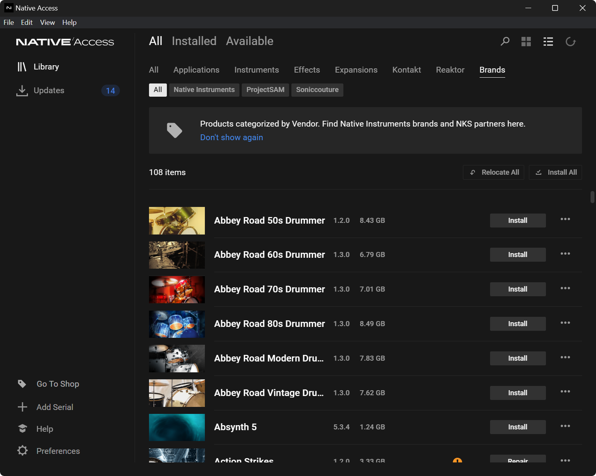
Task: Install Abbey Road 80s Drummer
Action: (x=518, y=324)
